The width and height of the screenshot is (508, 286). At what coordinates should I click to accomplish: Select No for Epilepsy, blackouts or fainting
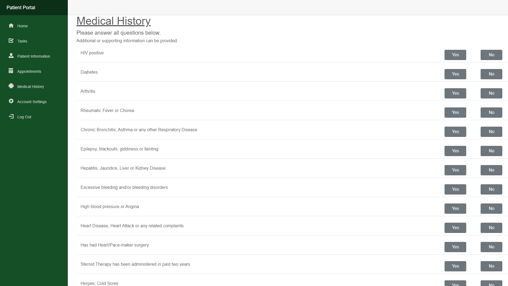click(x=491, y=151)
